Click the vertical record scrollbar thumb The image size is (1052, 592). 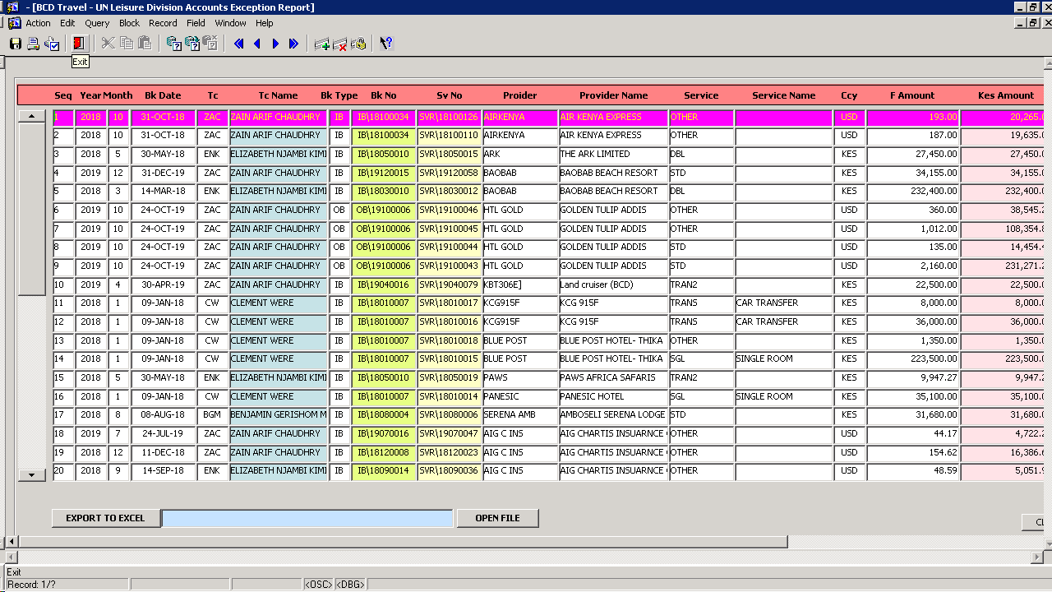(x=31, y=209)
